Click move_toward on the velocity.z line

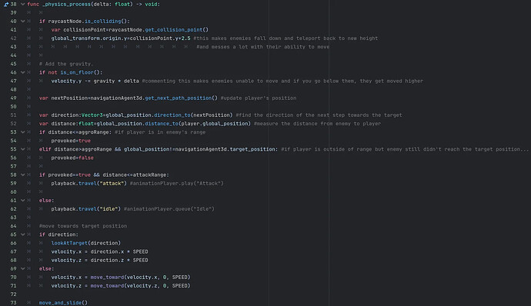coord(107,286)
